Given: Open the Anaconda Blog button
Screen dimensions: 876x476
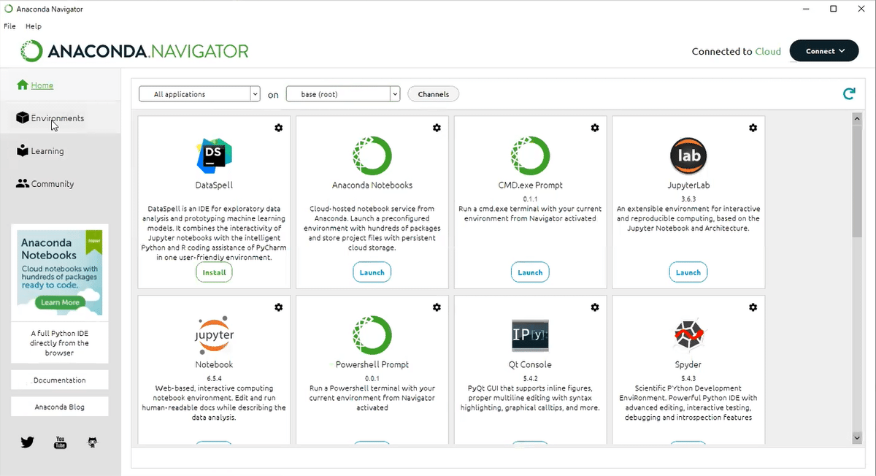Looking at the screenshot, I should 60,407.
